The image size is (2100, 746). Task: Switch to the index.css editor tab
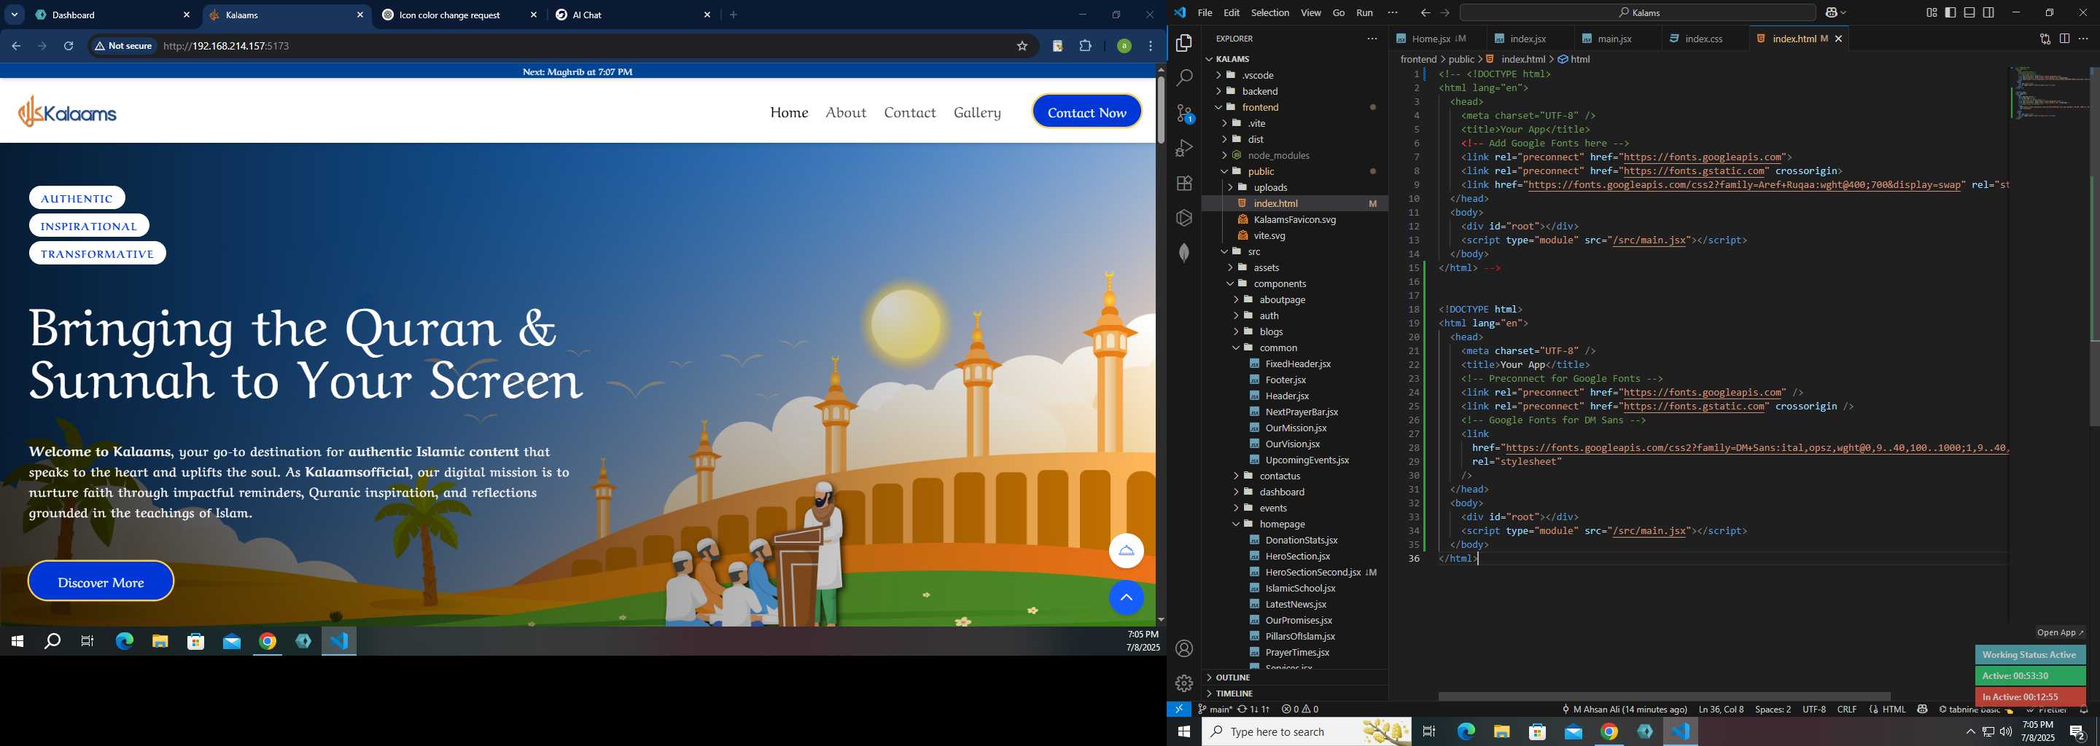click(1704, 39)
